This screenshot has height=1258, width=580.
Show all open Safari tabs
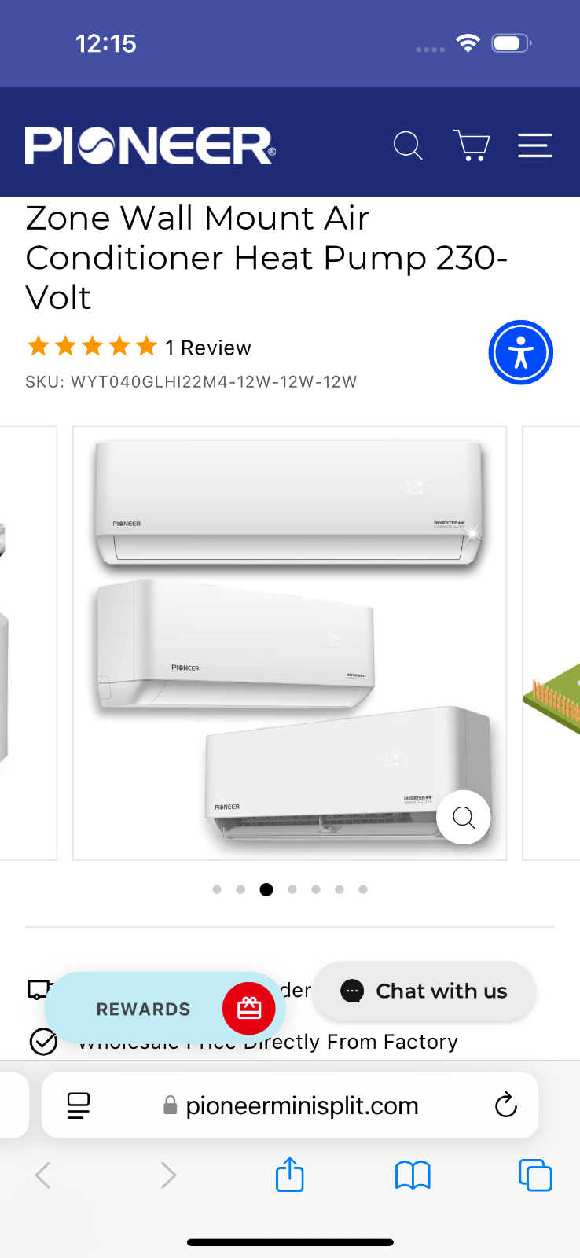pos(535,1175)
